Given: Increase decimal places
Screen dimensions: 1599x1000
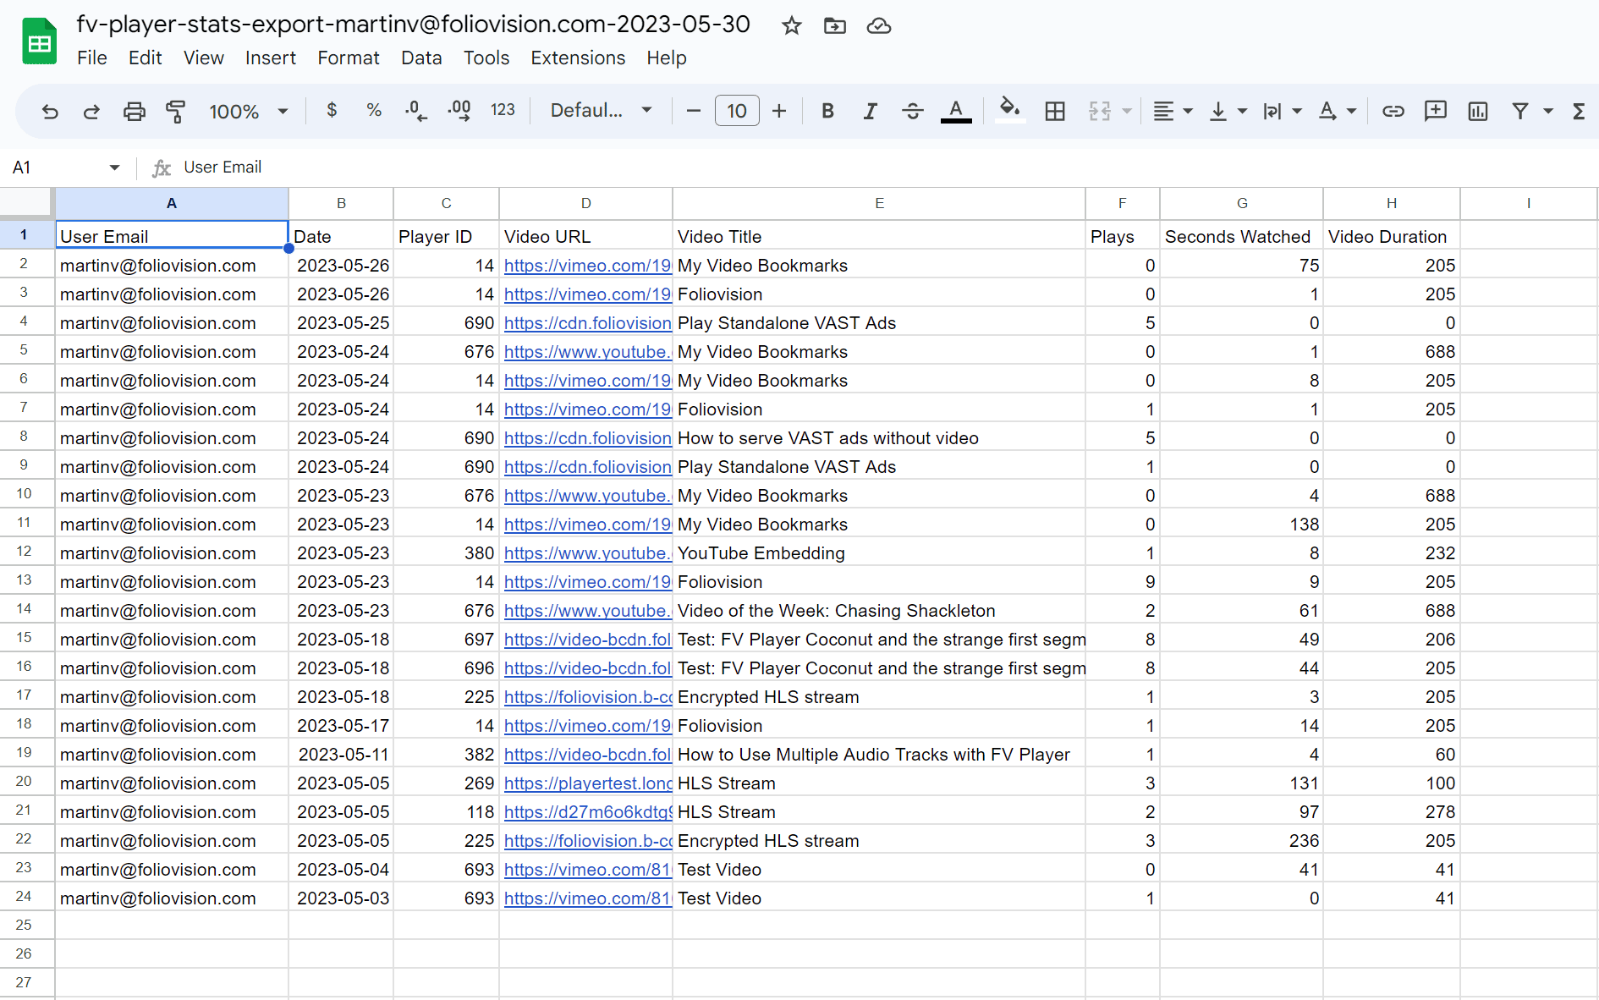Looking at the screenshot, I should click(459, 110).
